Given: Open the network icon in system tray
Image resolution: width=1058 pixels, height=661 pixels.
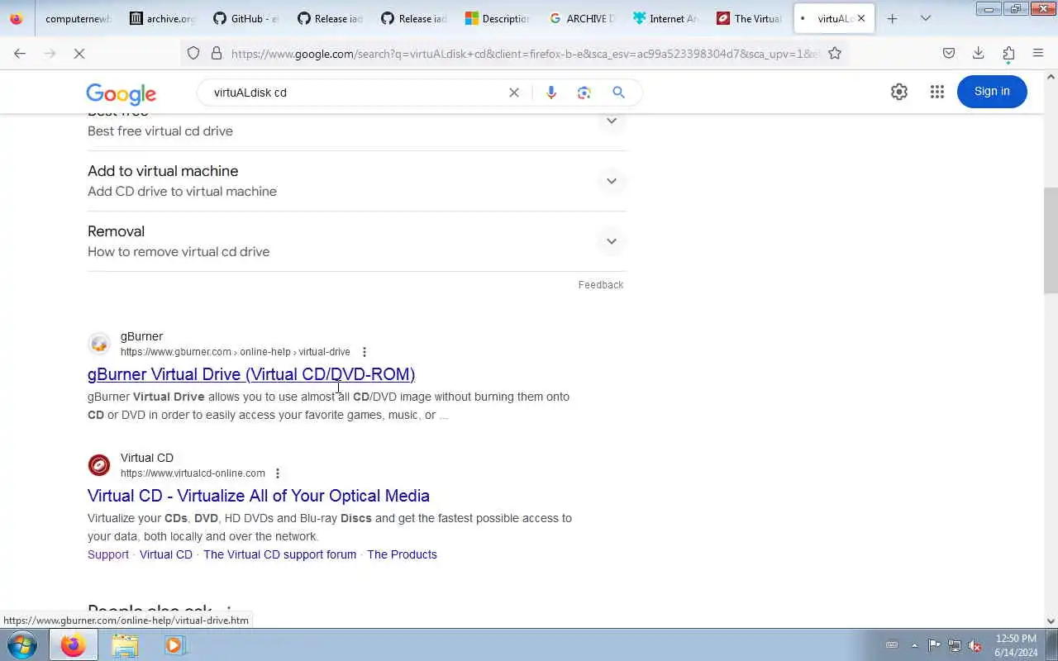Looking at the screenshot, I should point(955,645).
